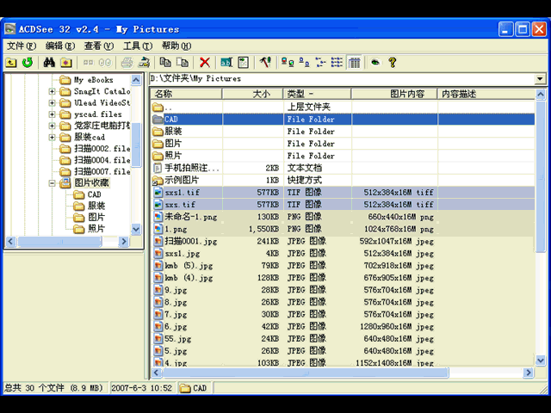Open find files with binoculars icon
The height and width of the screenshot is (413, 551).
(x=50, y=63)
